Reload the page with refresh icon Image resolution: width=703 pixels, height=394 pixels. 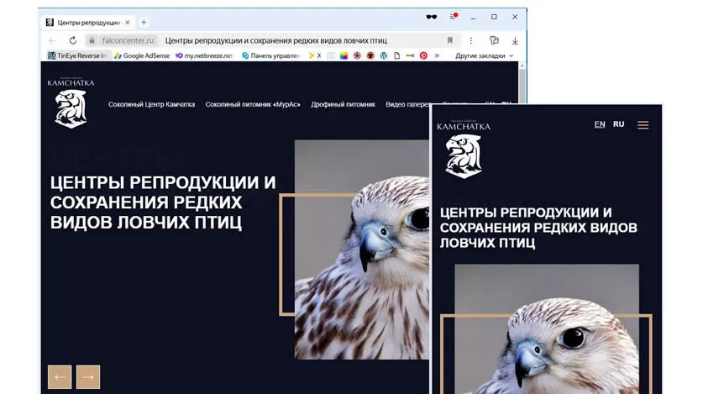pos(72,40)
